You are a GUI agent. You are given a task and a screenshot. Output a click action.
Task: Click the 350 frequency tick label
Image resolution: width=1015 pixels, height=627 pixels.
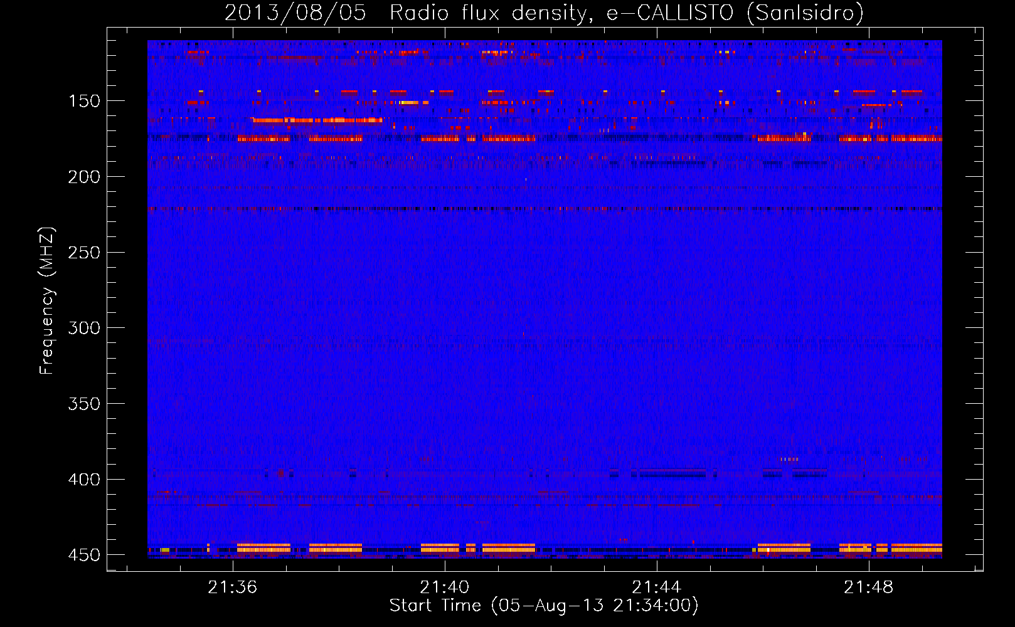tap(83, 404)
